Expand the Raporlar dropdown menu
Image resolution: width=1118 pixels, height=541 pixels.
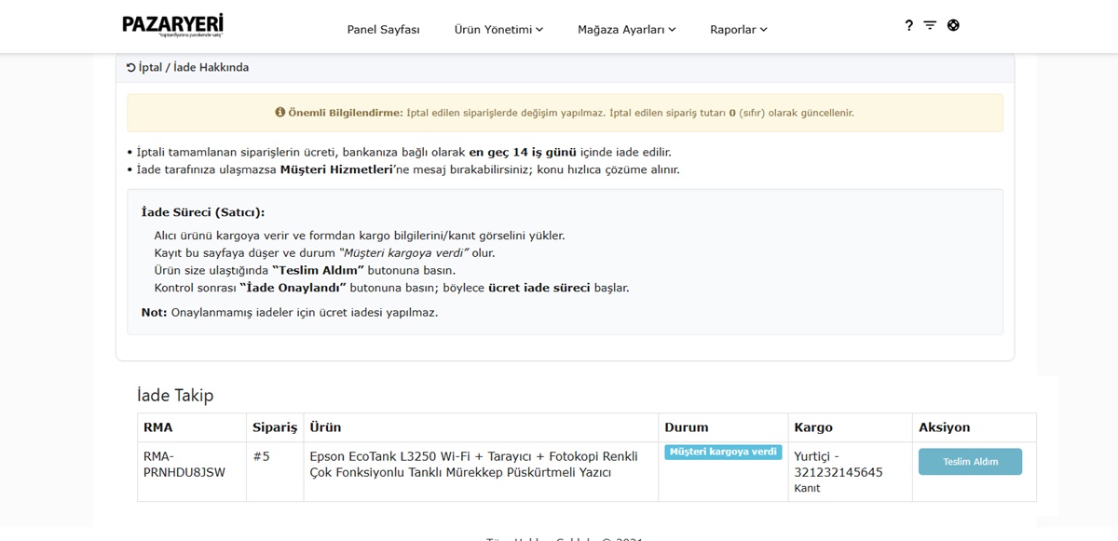point(738,30)
